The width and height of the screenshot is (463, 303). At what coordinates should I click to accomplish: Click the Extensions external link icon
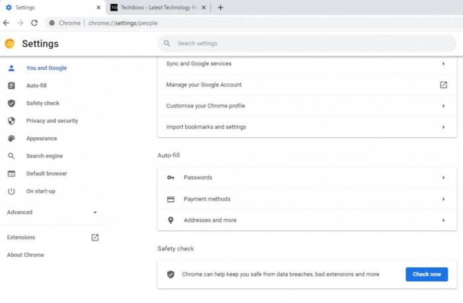[x=95, y=237]
